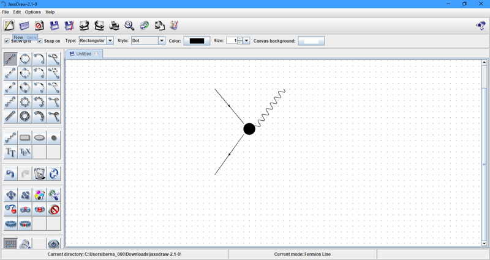Click the Current mode: Fermion Line status text
The image size is (490, 260).
[302, 254]
